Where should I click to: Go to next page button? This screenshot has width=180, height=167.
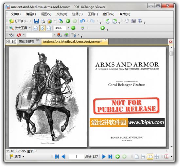[104, 157]
